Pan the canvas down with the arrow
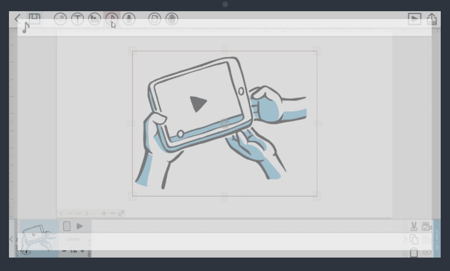The width and height of the screenshot is (450, 271). 78,214
